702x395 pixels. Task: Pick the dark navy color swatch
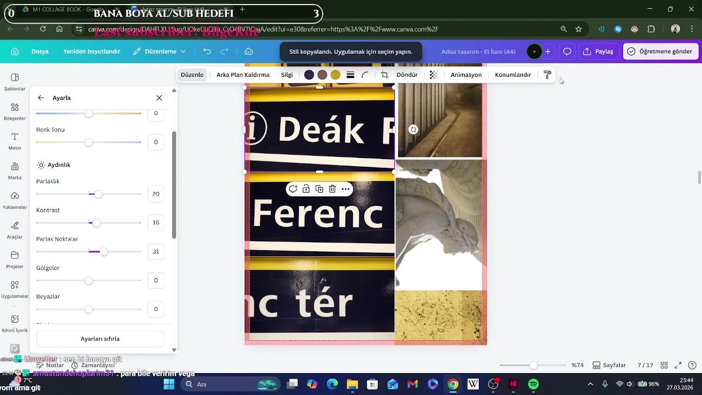tap(309, 75)
